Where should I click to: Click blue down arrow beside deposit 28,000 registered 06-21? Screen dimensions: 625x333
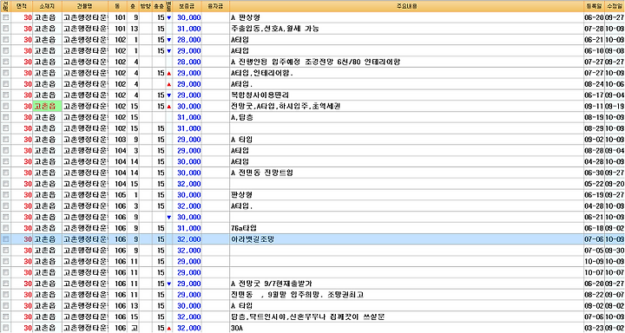point(168,40)
